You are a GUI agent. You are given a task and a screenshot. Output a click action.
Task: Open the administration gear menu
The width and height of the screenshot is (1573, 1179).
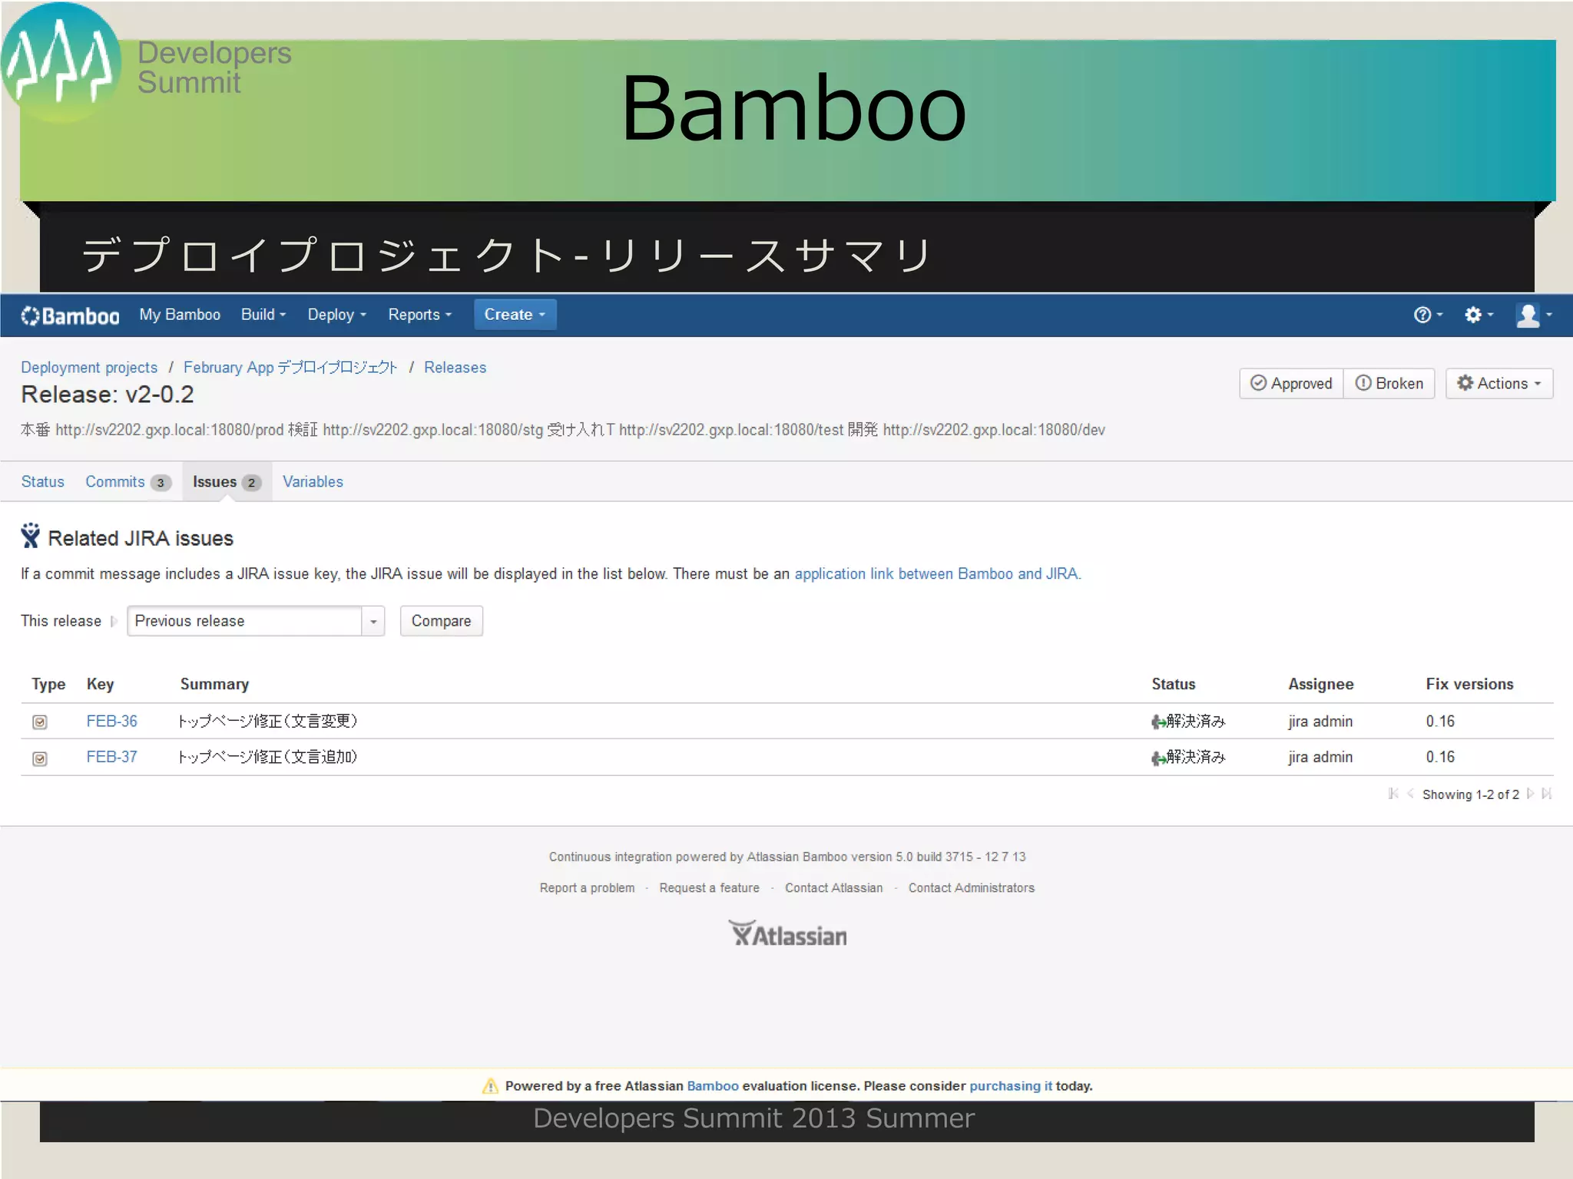(x=1478, y=315)
